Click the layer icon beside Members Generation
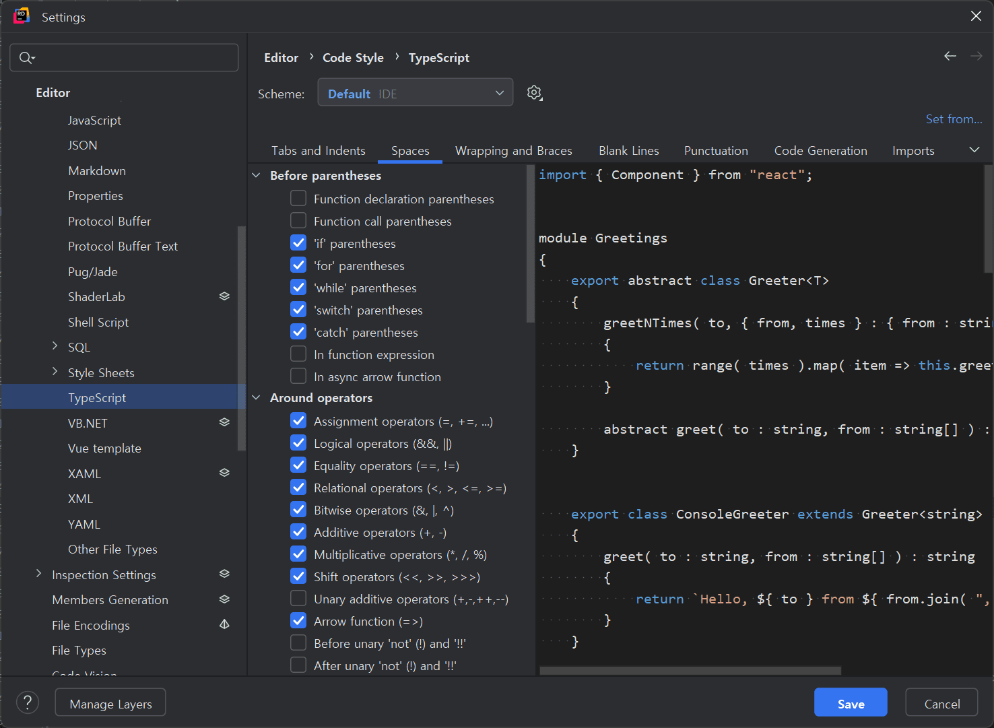This screenshot has height=728, width=994. coord(224,599)
